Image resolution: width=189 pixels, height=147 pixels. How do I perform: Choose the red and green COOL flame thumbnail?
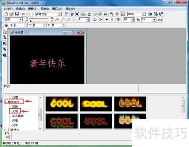tap(62, 121)
